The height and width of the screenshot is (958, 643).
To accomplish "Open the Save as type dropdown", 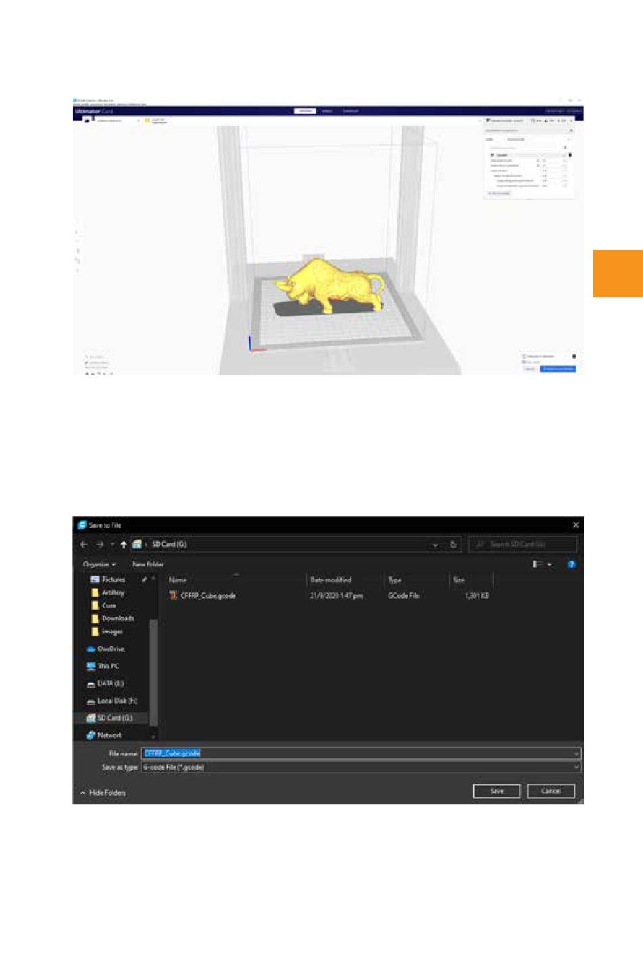I will 361,767.
